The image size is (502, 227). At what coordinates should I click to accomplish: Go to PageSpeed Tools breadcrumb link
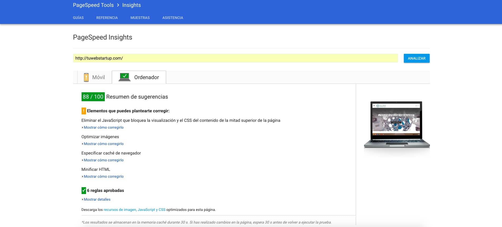[93, 5]
